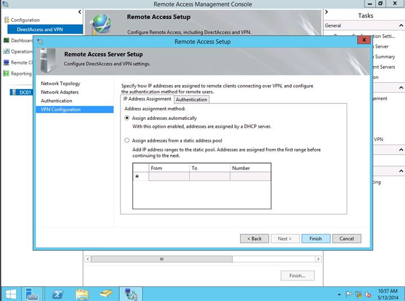This screenshot has height=301, width=405.
Task: Click the horizontal scrollbar thumb
Action: point(161,259)
